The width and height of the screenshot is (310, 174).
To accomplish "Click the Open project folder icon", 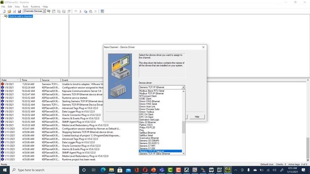I will tap(9, 11).
